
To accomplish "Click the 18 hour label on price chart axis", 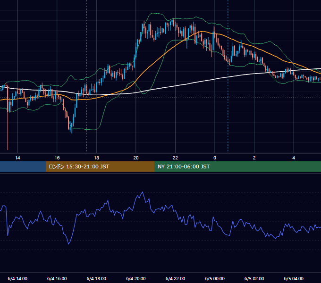I will click(96, 158).
